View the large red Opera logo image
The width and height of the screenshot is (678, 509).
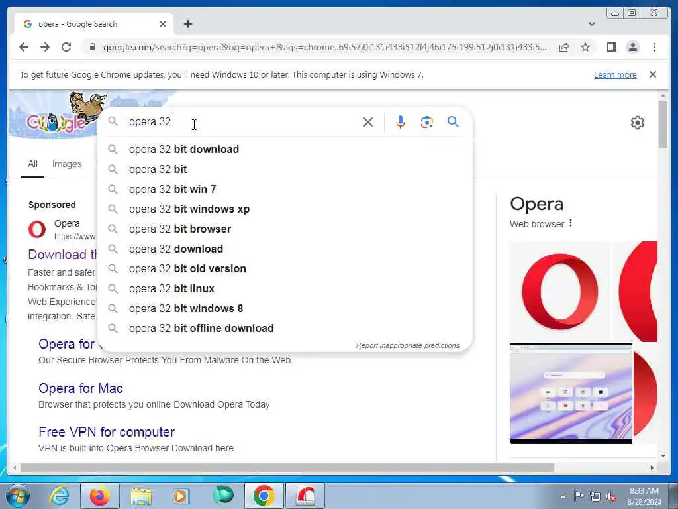[560, 292]
